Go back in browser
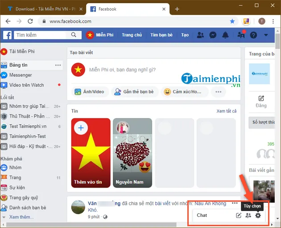 pyautogui.click(x=8, y=21)
